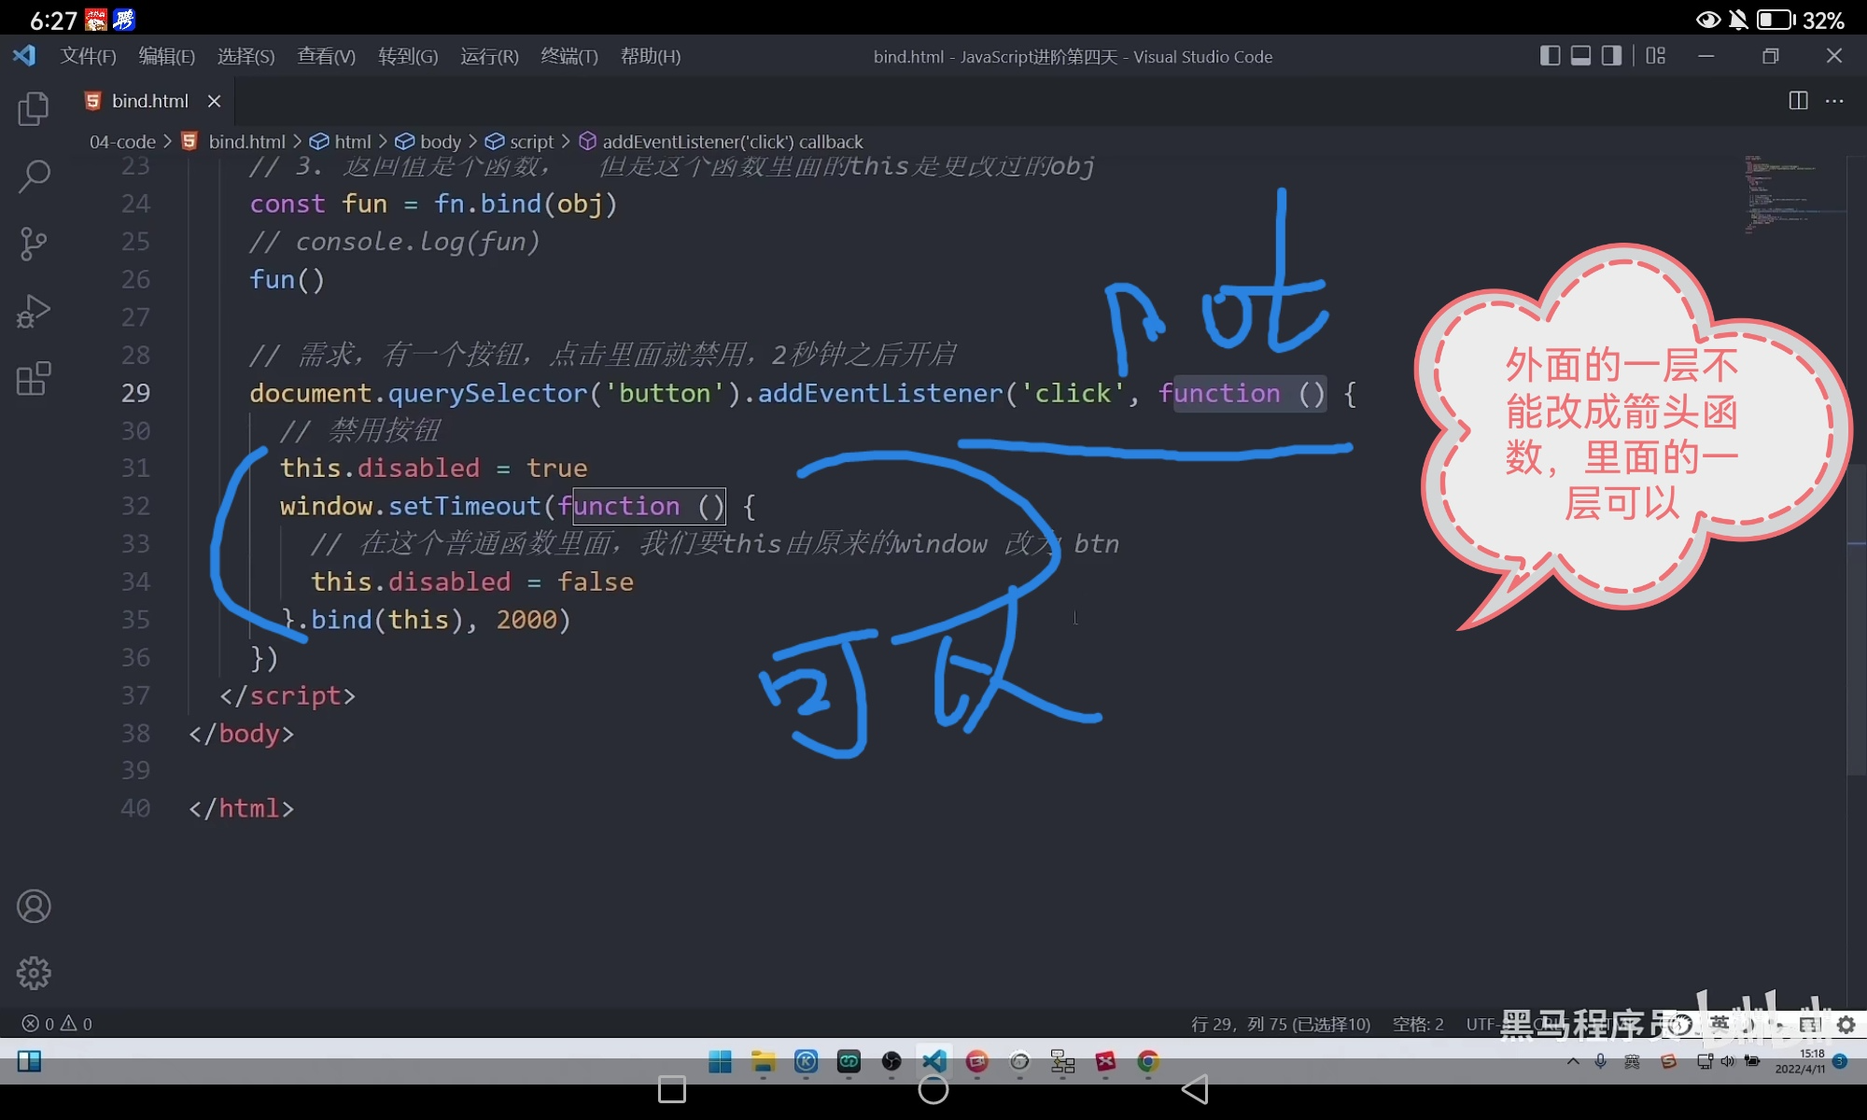Open the Accounts menu icon
Viewport: 1867px width, 1120px height.
point(34,906)
